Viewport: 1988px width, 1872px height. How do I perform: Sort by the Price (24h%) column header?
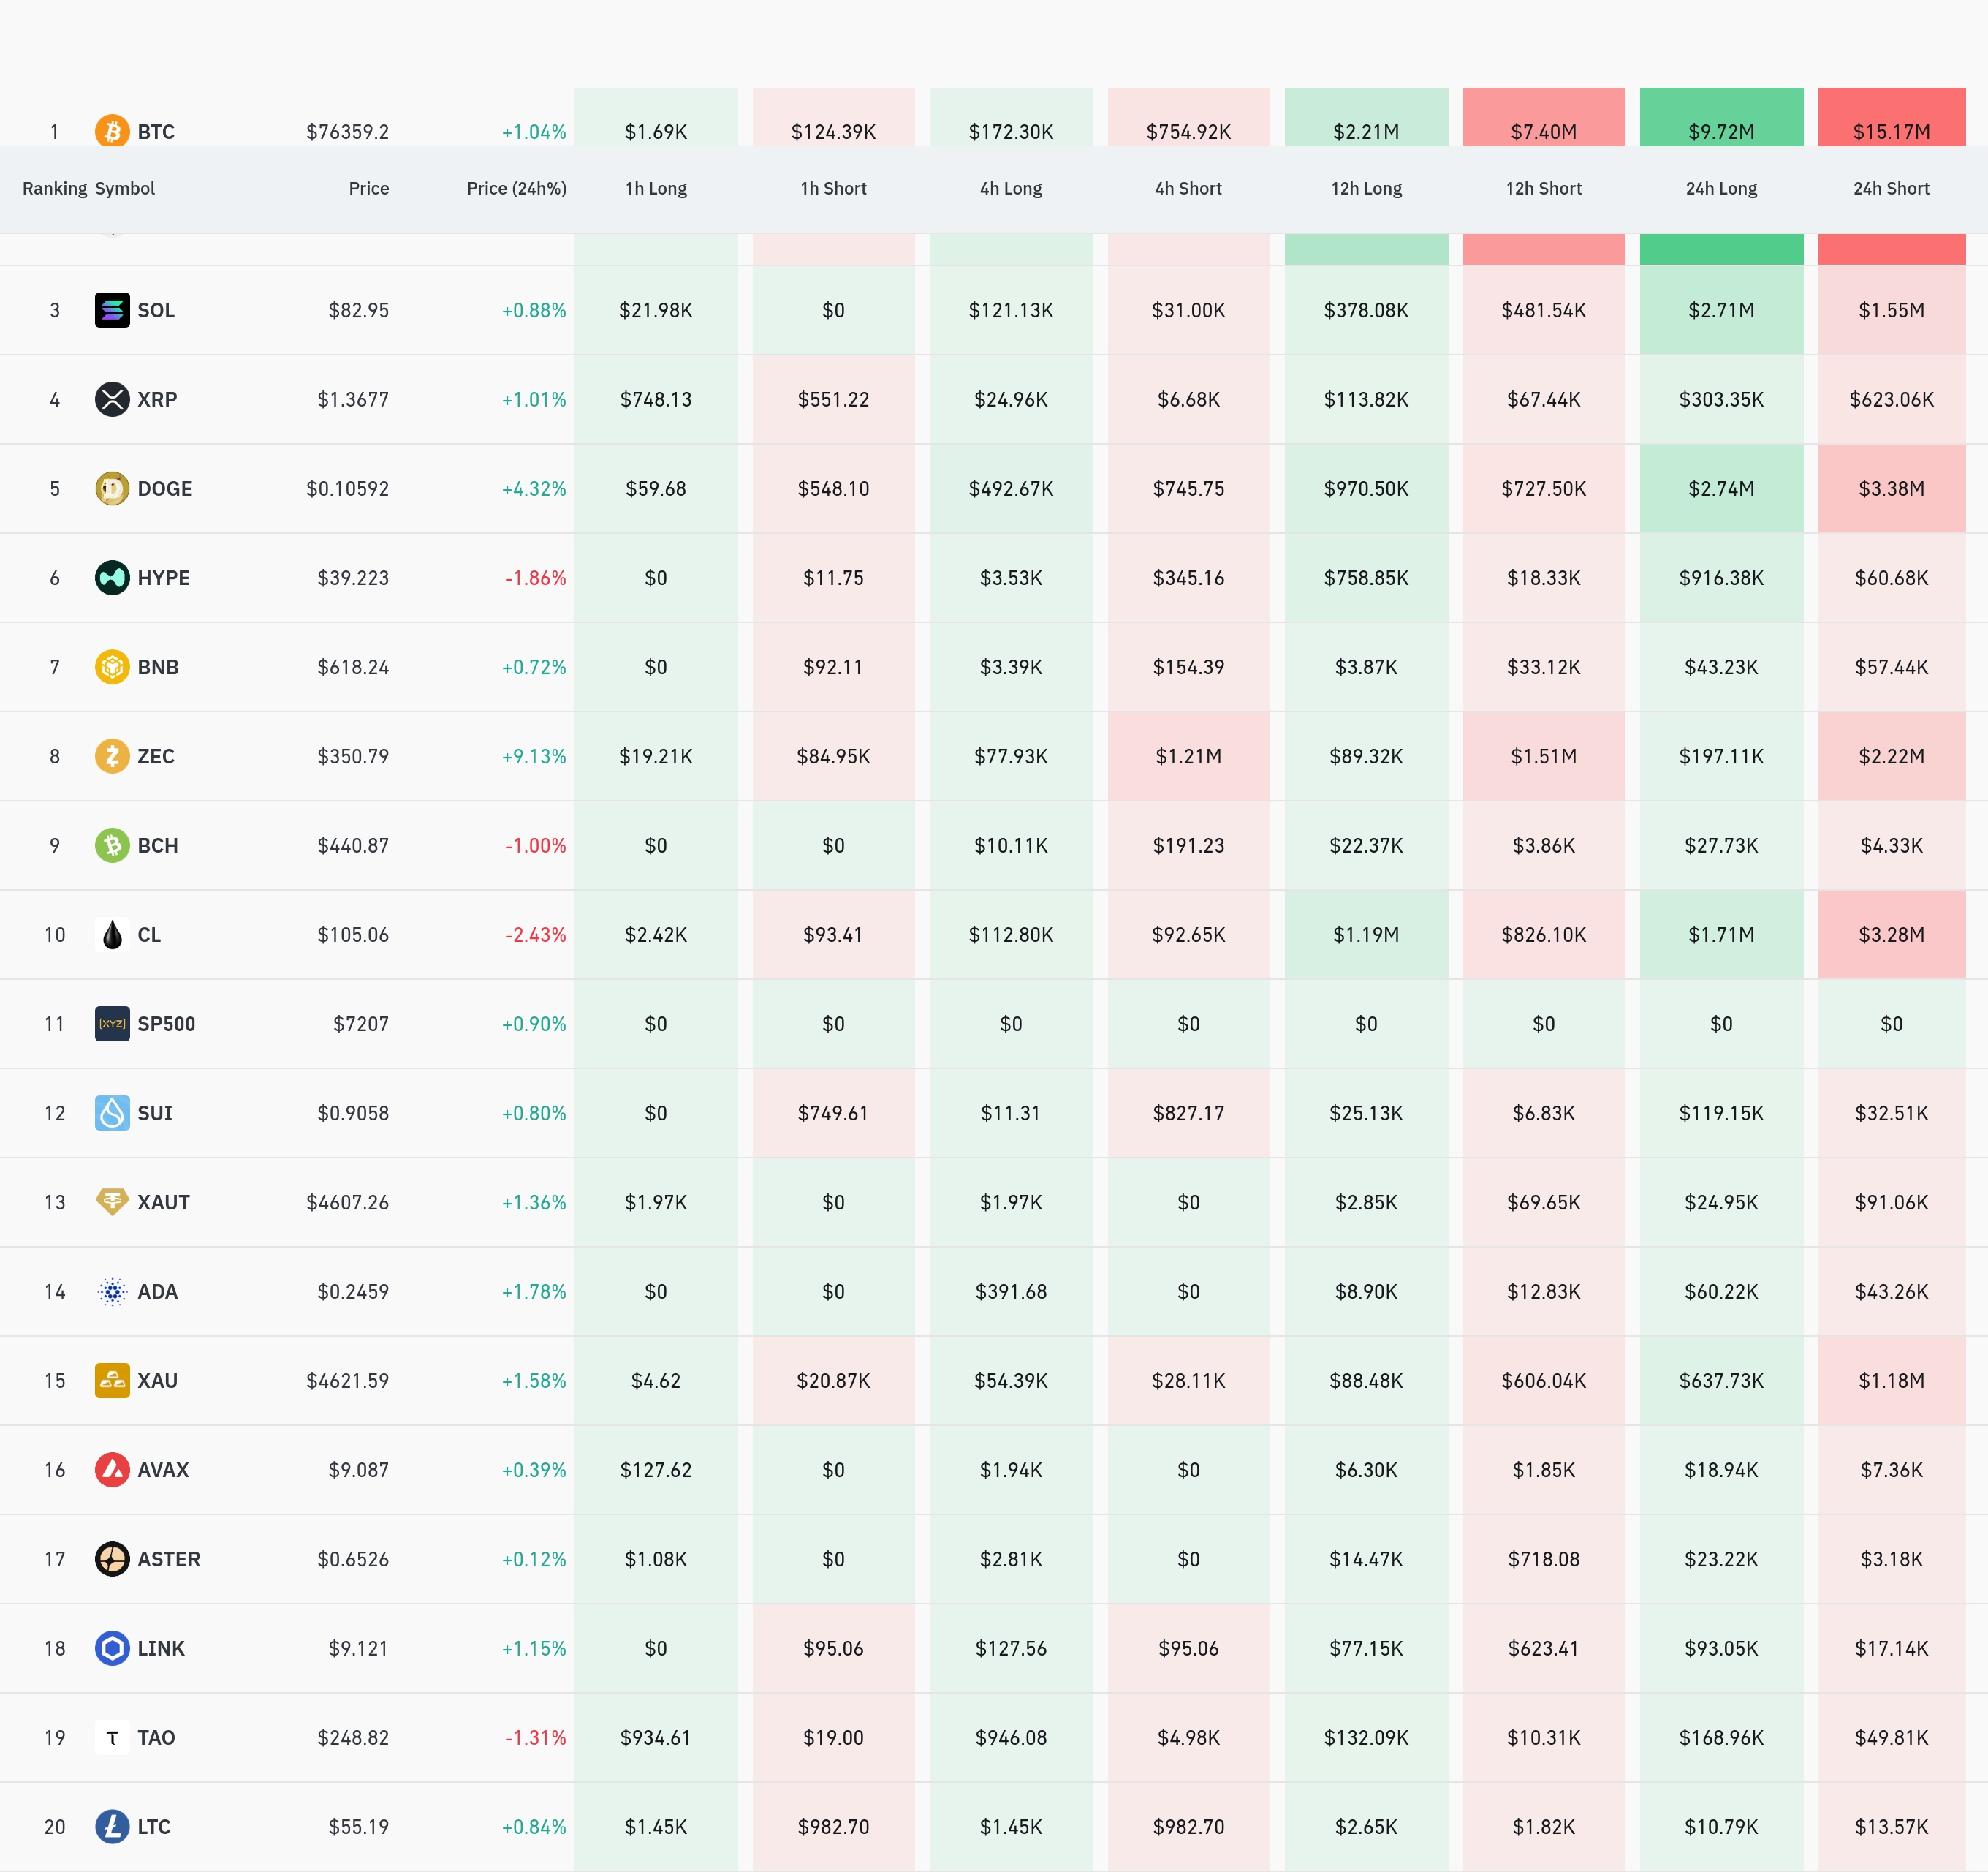[x=516, y=188]
